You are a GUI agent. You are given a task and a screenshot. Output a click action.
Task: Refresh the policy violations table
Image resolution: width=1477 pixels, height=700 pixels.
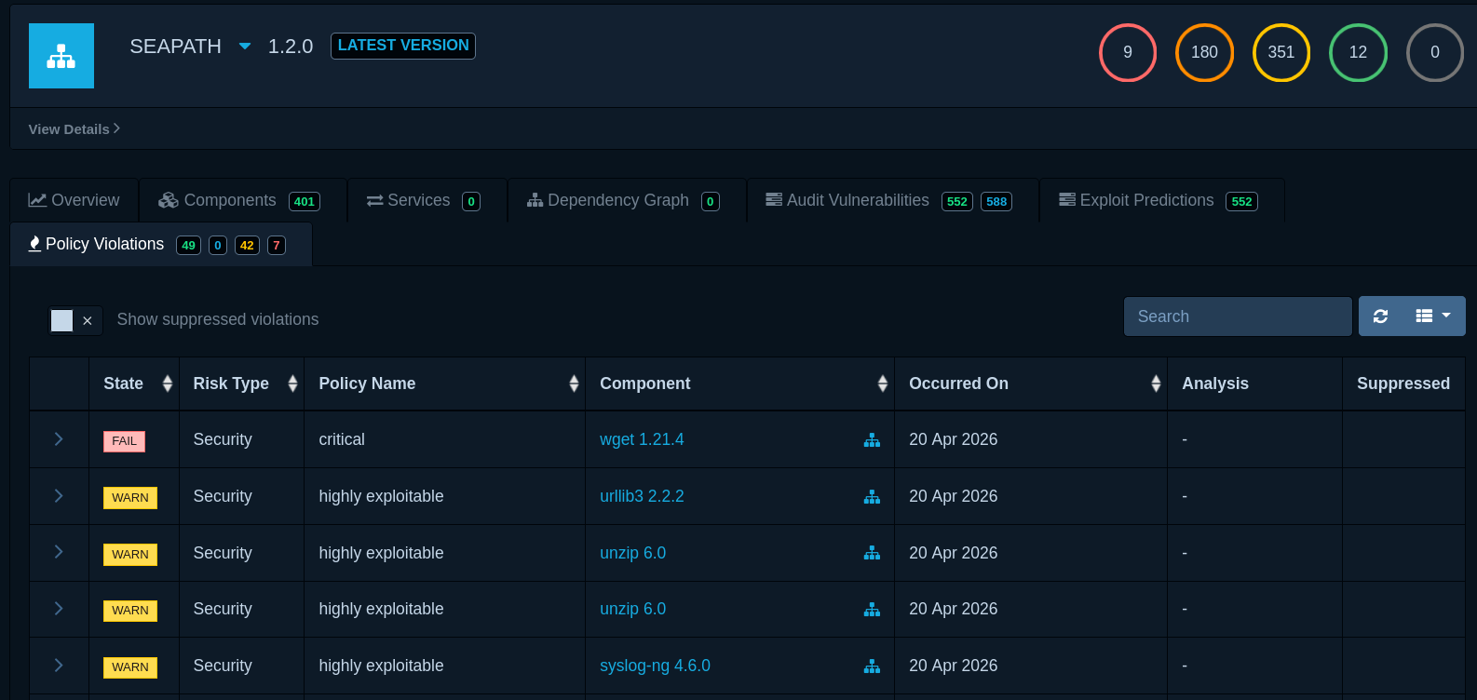(x=1380, y=316)
